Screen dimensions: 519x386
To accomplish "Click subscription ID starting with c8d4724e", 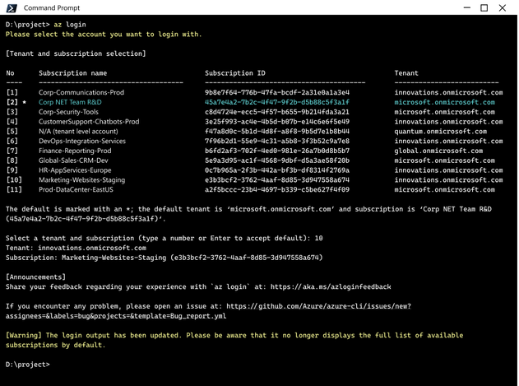I will [277, 112].
